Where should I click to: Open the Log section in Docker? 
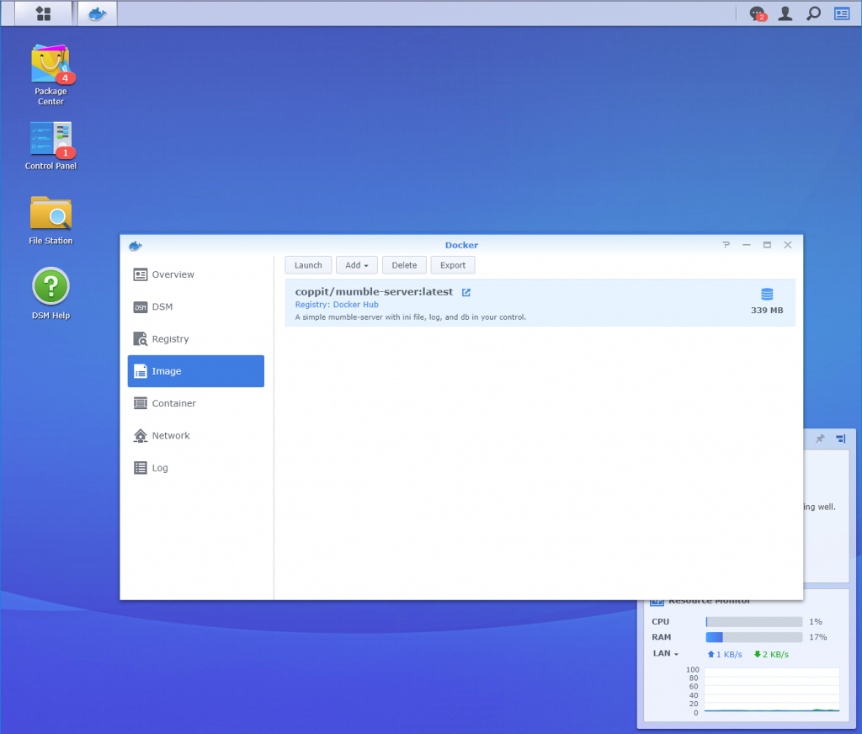(158, 468)
